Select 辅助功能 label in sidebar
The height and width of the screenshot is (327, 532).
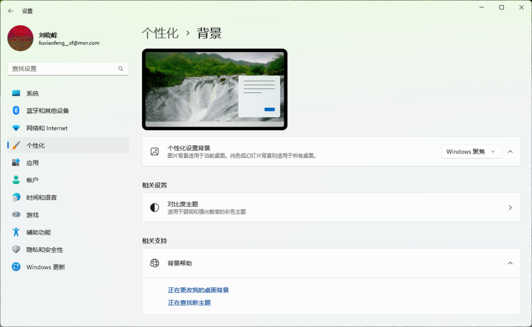click(38, 232)
